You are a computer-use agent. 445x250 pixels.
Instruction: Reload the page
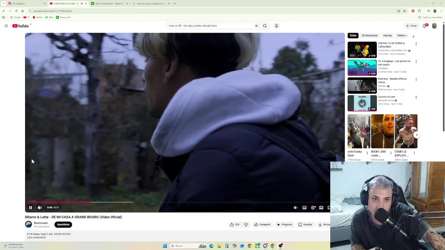[16, 11]
